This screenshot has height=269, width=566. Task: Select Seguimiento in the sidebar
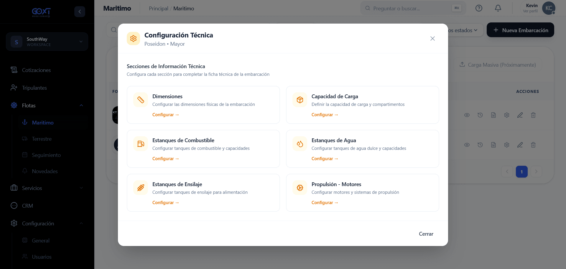click(46, 155)
